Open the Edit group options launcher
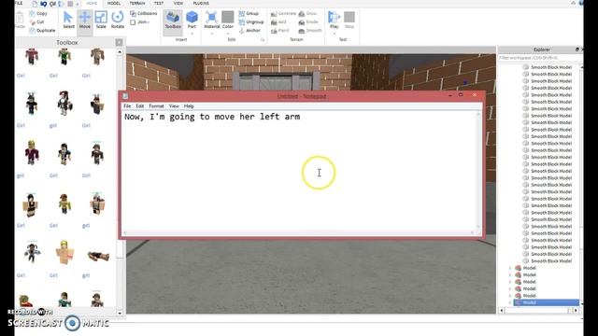Screen dimensions: 598x336 click(x=263, y=39)
